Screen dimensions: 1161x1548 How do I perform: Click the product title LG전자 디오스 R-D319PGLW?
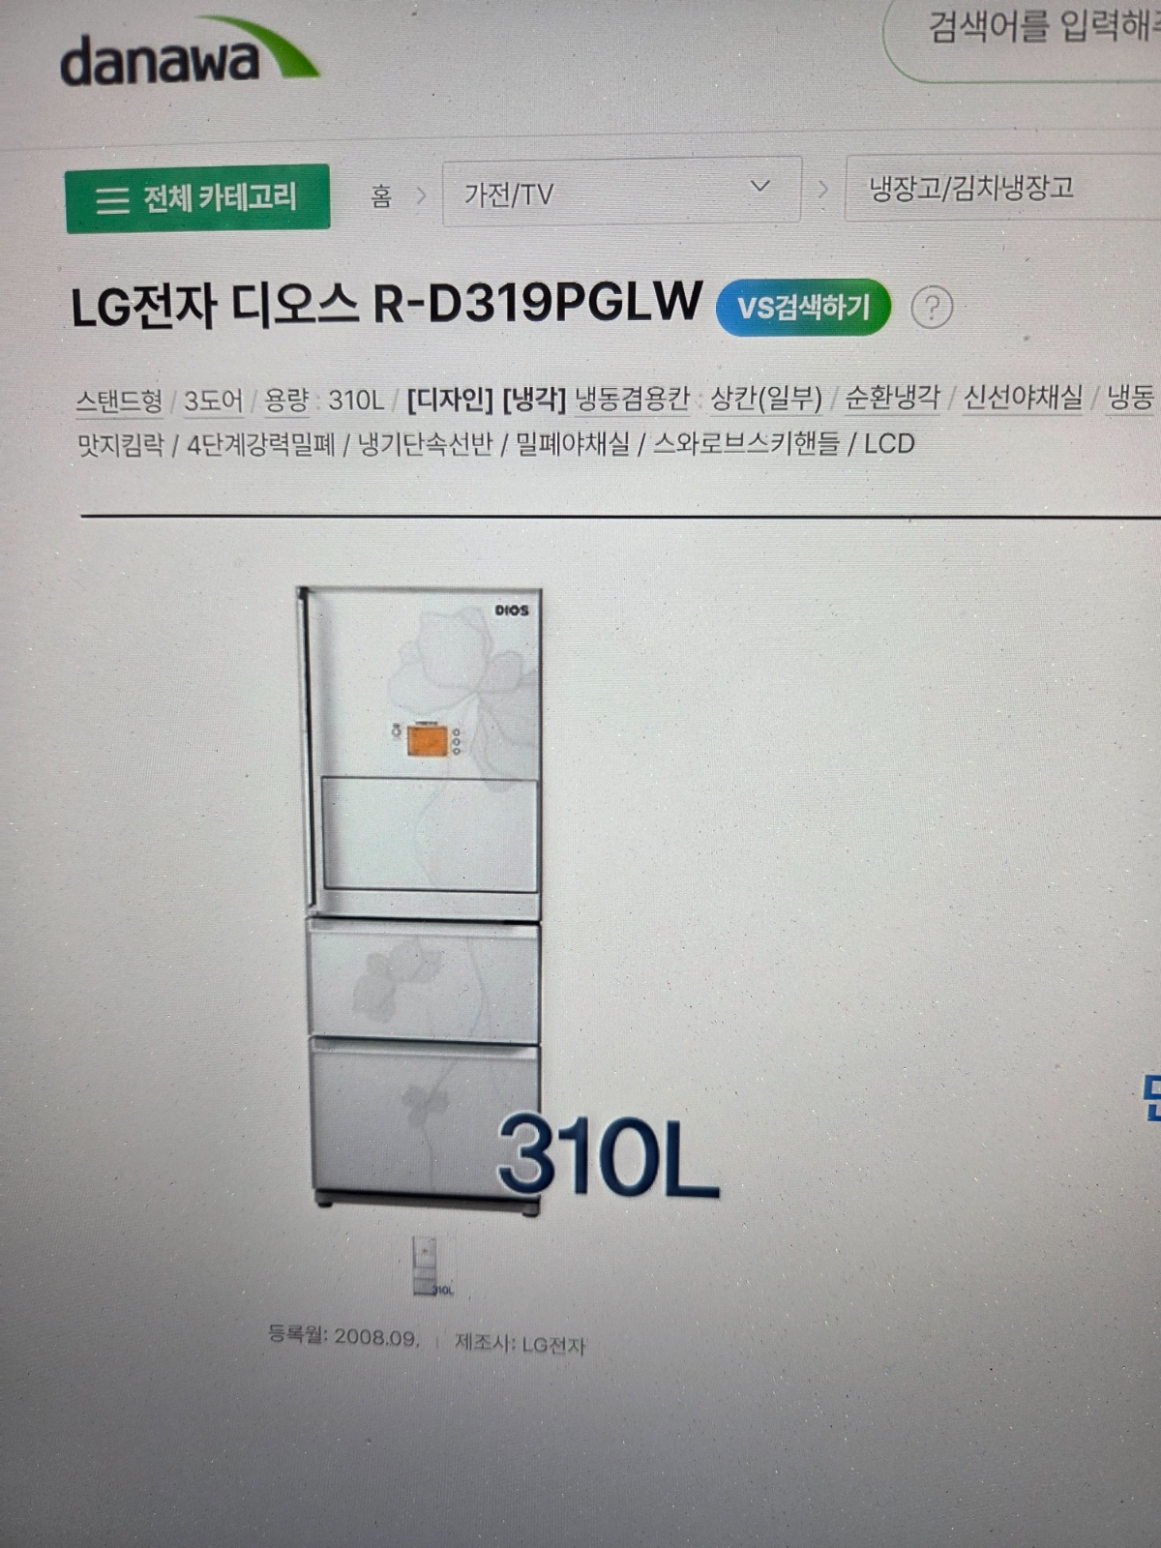[386, 305]
